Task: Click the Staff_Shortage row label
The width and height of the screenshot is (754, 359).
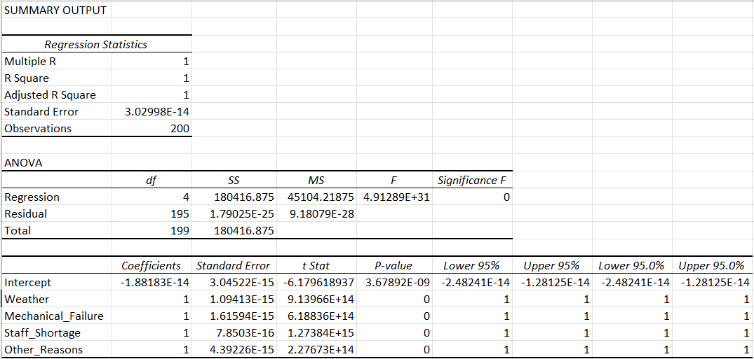Action: point(57,333)
